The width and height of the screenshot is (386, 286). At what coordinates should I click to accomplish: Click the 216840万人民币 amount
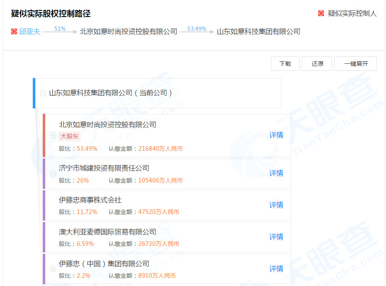click(x=161, y=149)
